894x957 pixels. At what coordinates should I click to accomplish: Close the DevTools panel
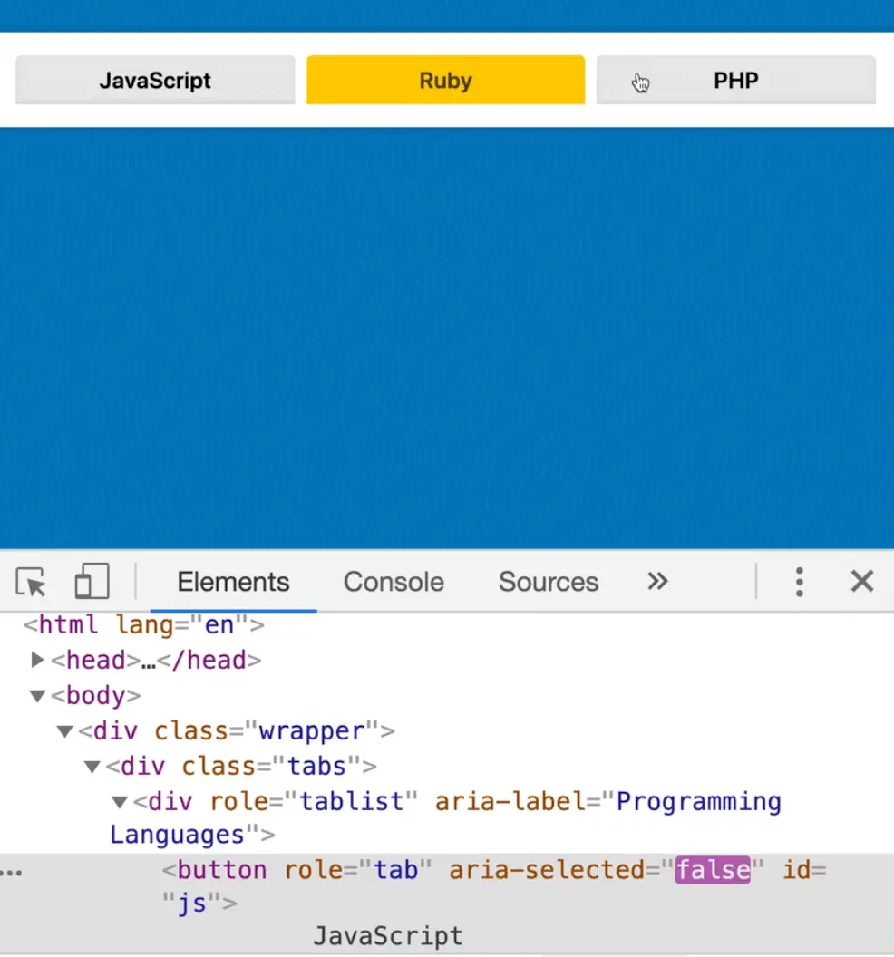point(861,582)
